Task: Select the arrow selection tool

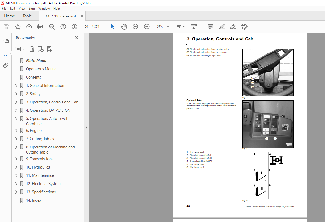Action: point(113,27)
